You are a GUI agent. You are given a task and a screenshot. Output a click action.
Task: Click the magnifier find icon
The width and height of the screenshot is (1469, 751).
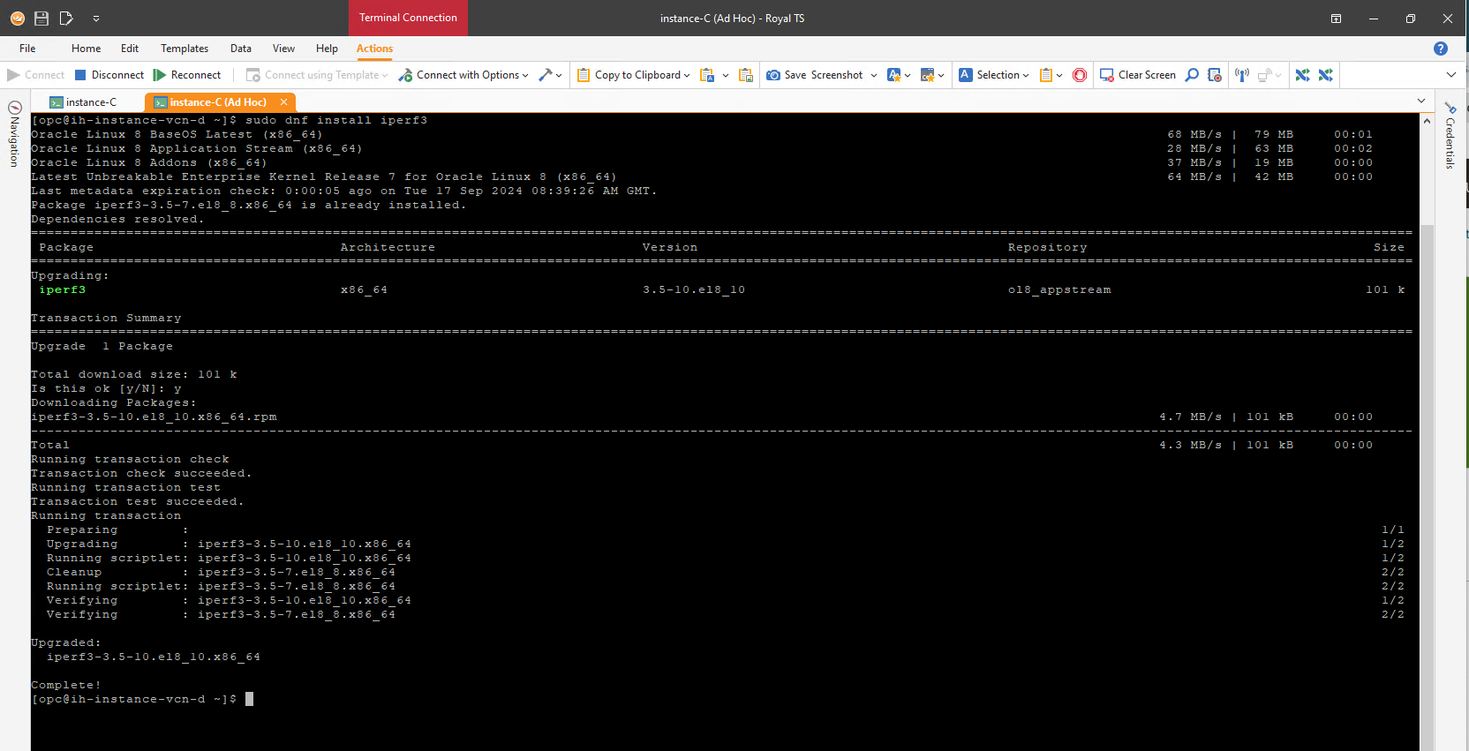[1192, 75]
